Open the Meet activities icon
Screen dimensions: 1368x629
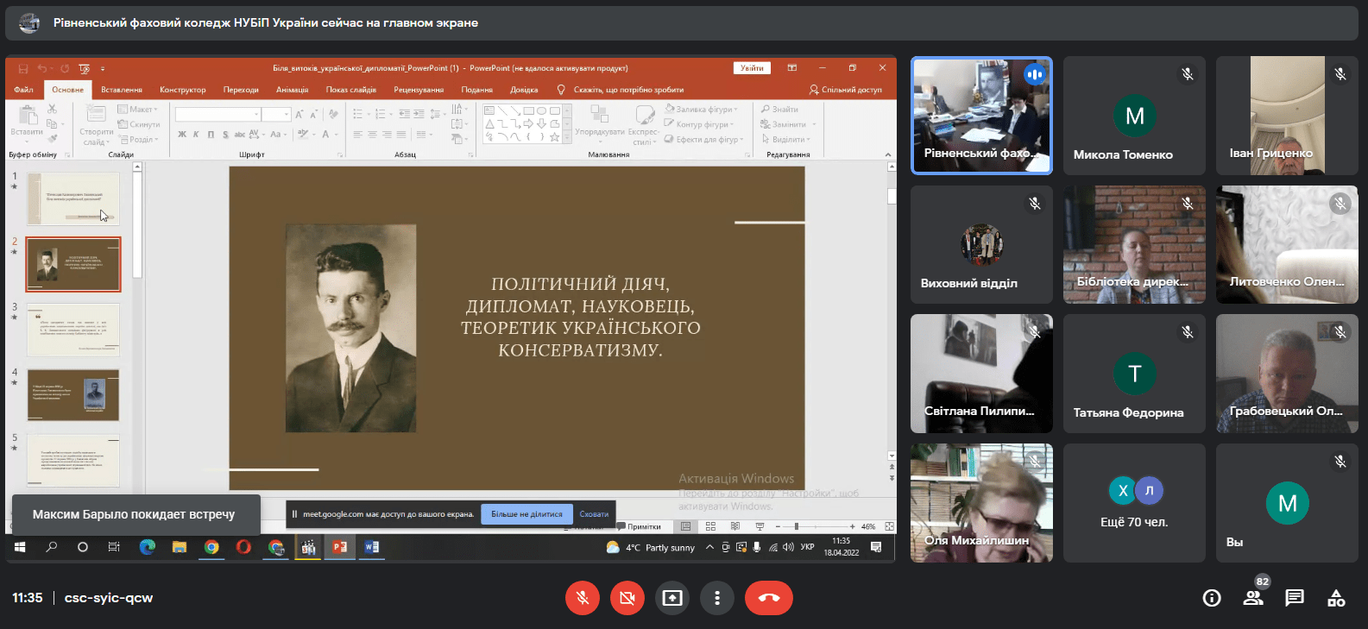(1336, 598)
